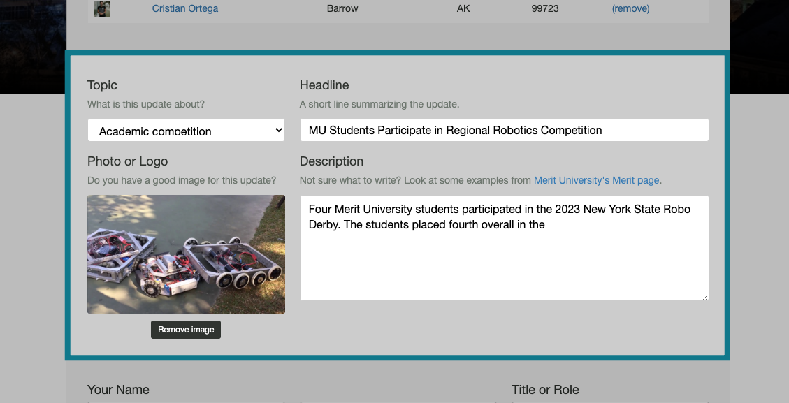Click the second name input field
This screenshot has height=403, width=789.
point(398,402)
